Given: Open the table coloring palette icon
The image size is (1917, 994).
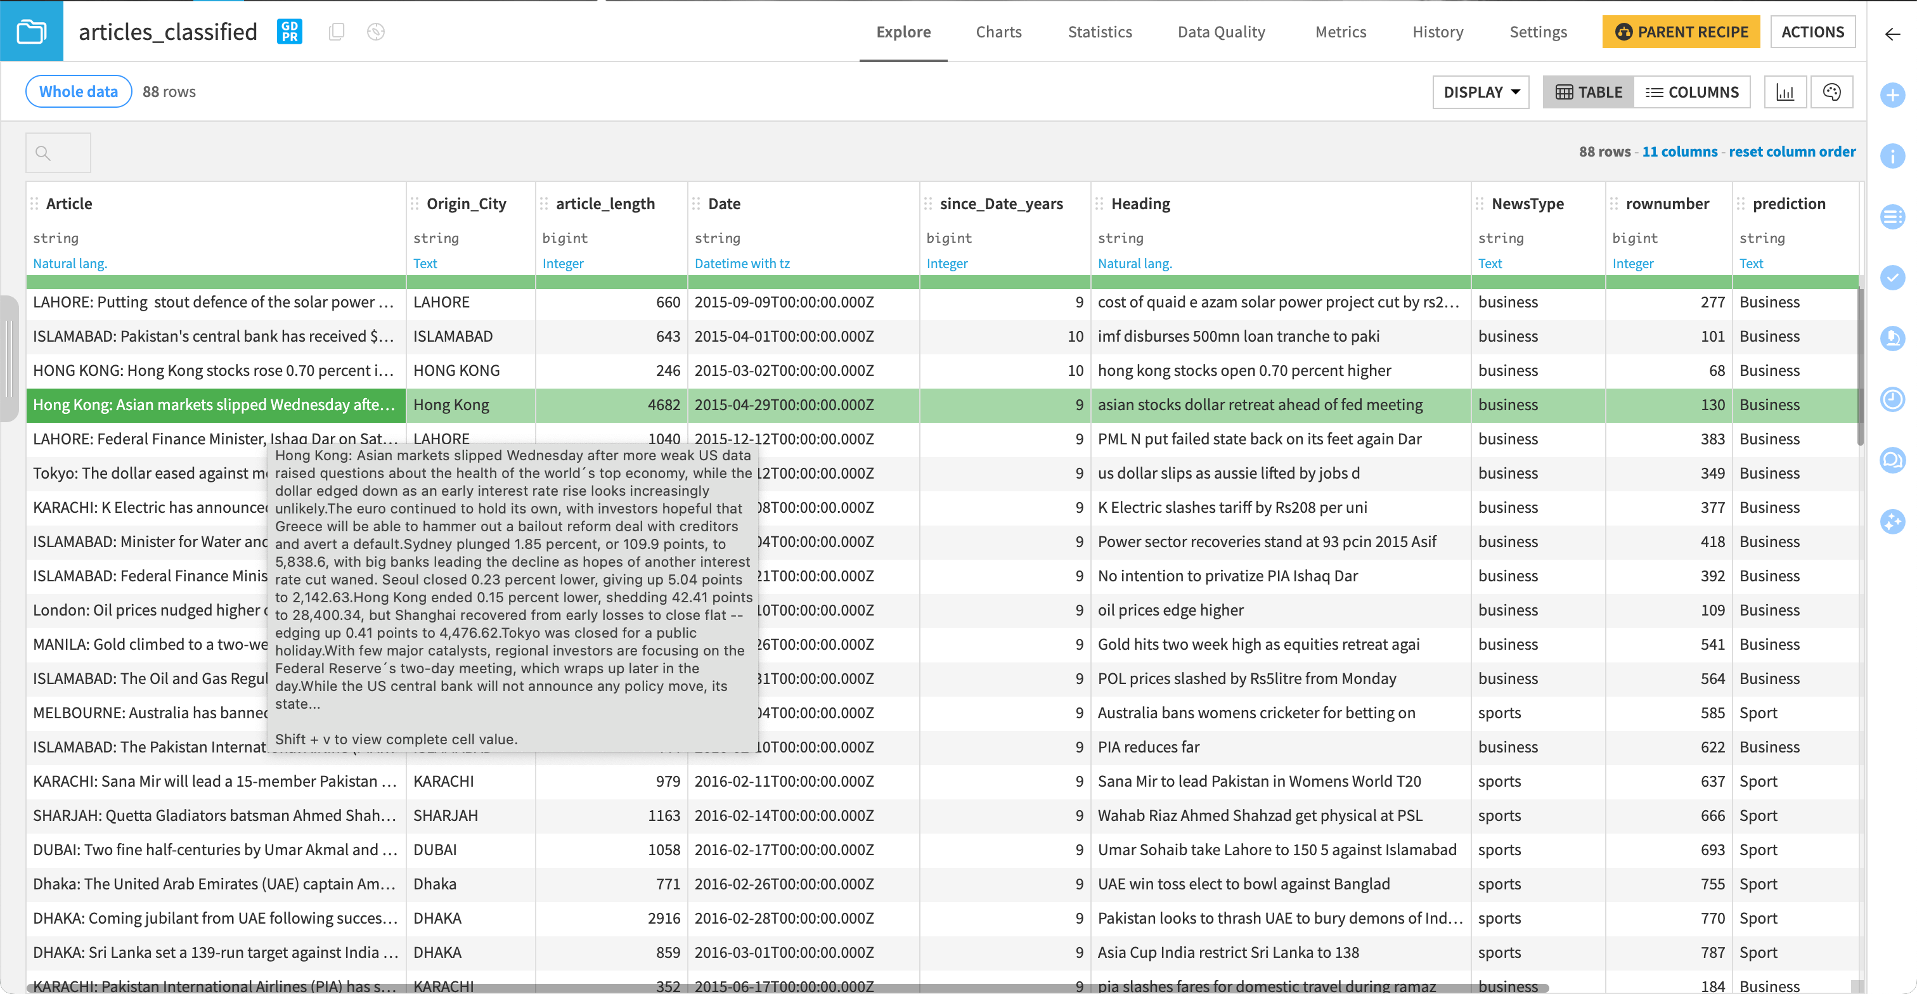Looking at the screenshot, I should coord(1832,91).
